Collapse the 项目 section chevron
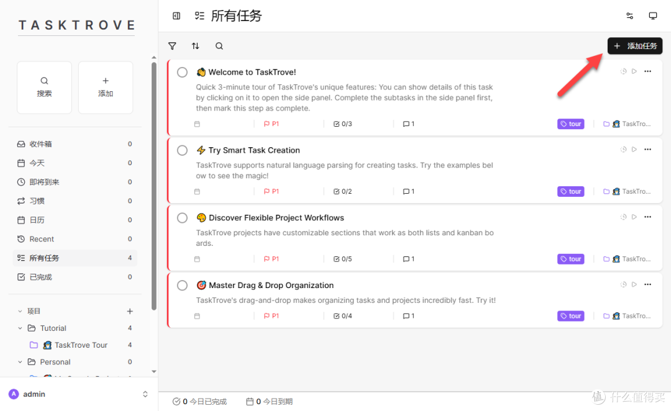Image resolution: width=671 pixels, height=411 pixels. tap(20, 311)
